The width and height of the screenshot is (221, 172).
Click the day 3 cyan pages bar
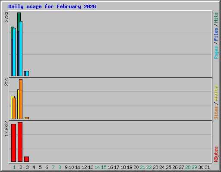(27, 74)
